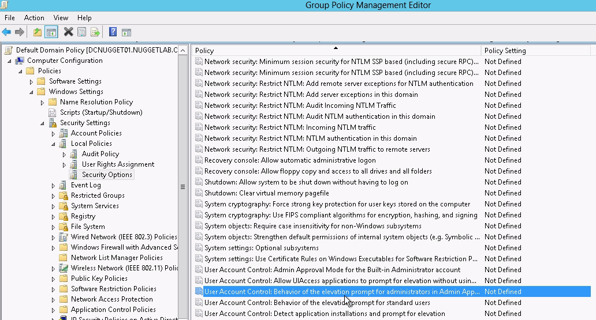Click the Scripts (Startup/Shutdown) icon
Screen dimensions: 596x320
pyautogui.click(x=53, y=112)
